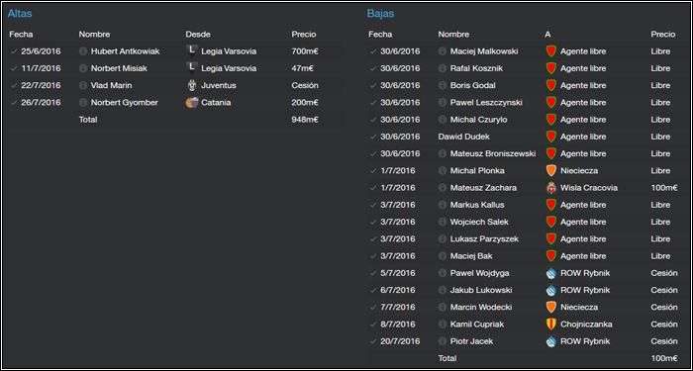Select the 700m€ price cell
The height and width of the screenshot is (371, 693).
305,51
